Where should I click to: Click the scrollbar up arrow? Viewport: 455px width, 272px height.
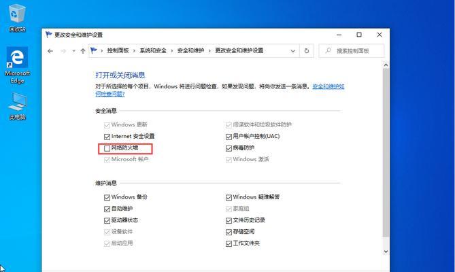pyautogui.click(x=386, y=65)
